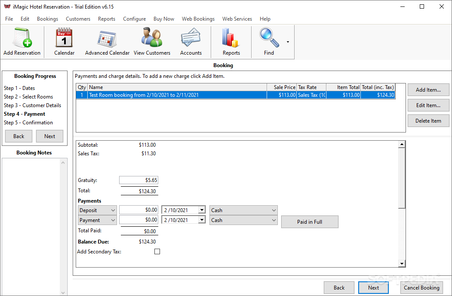
Task: Click the Edit Item... button
Action: pos(428,105)
